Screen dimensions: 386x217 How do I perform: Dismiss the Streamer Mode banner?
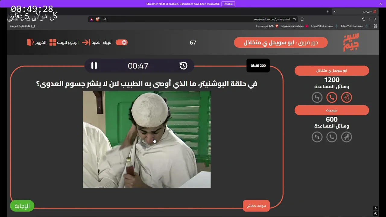tap(381, 4)
